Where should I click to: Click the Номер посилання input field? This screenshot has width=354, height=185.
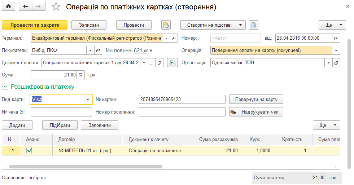(x=182, y=112)
